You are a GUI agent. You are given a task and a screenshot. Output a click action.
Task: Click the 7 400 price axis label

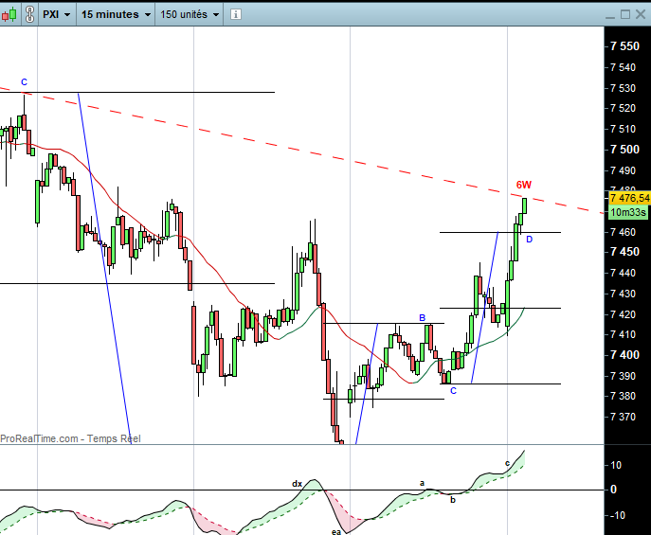point(624,355)
